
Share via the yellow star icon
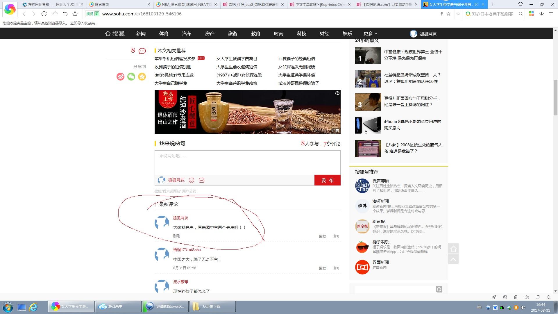click(x=142, y=76)
